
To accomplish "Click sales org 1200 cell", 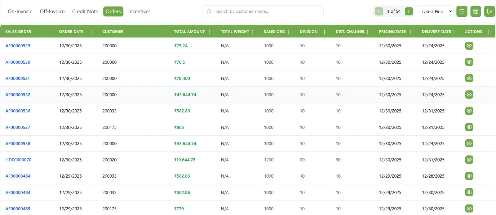I will (269, 160).
